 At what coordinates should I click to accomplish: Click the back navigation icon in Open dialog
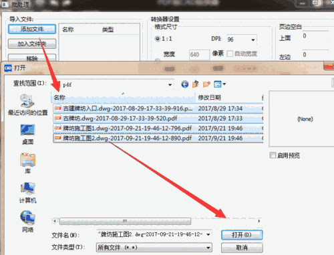coord(184,84)
